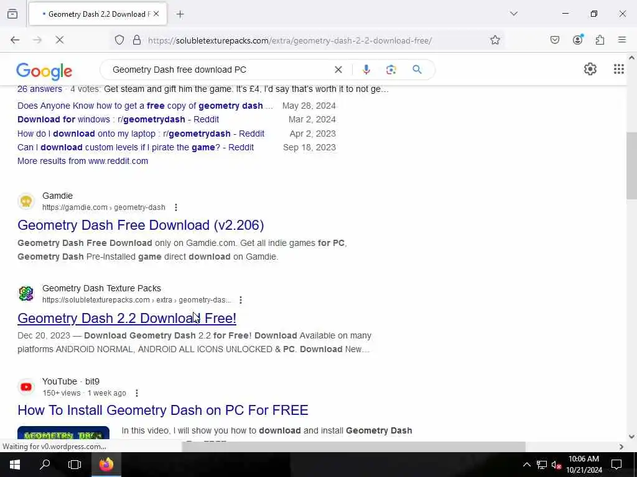
Task: Open 'Geometry Dash 2.2 Download Free!' result
Action: pos(127,319)
